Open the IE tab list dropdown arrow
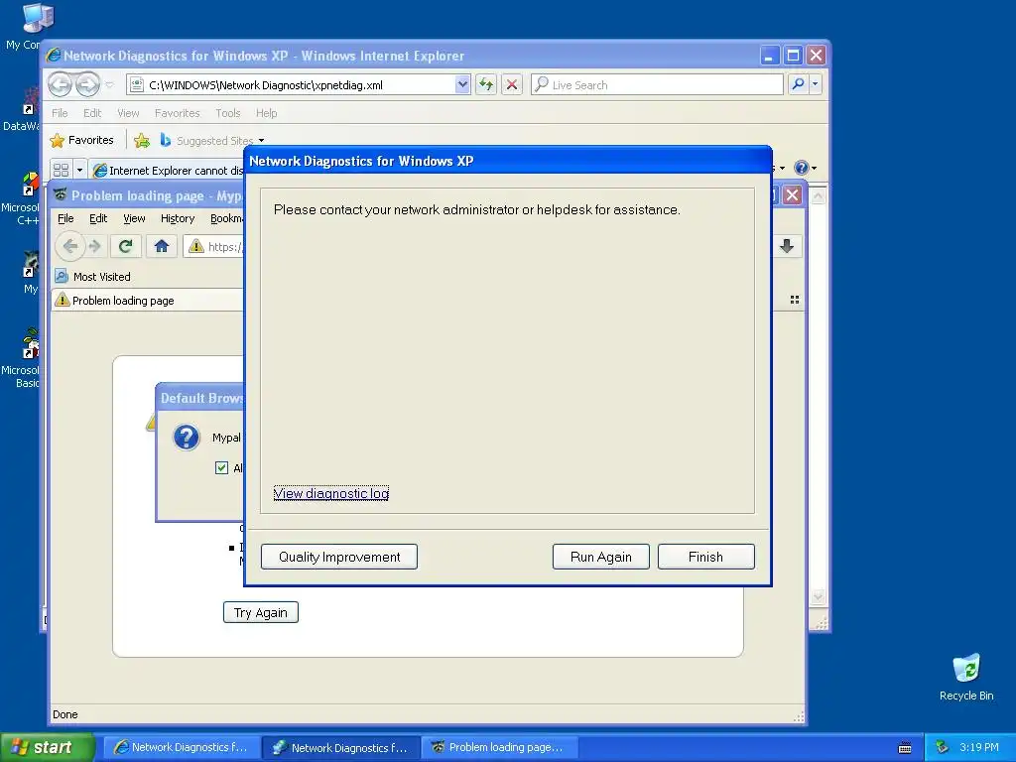Viewport: 1016px width, 762px height. tap(79, 170)
